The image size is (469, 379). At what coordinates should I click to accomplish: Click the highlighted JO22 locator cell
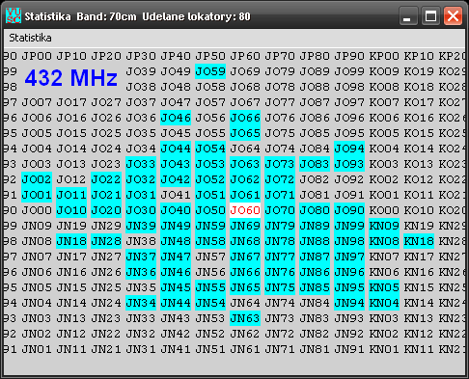(106, 179)
